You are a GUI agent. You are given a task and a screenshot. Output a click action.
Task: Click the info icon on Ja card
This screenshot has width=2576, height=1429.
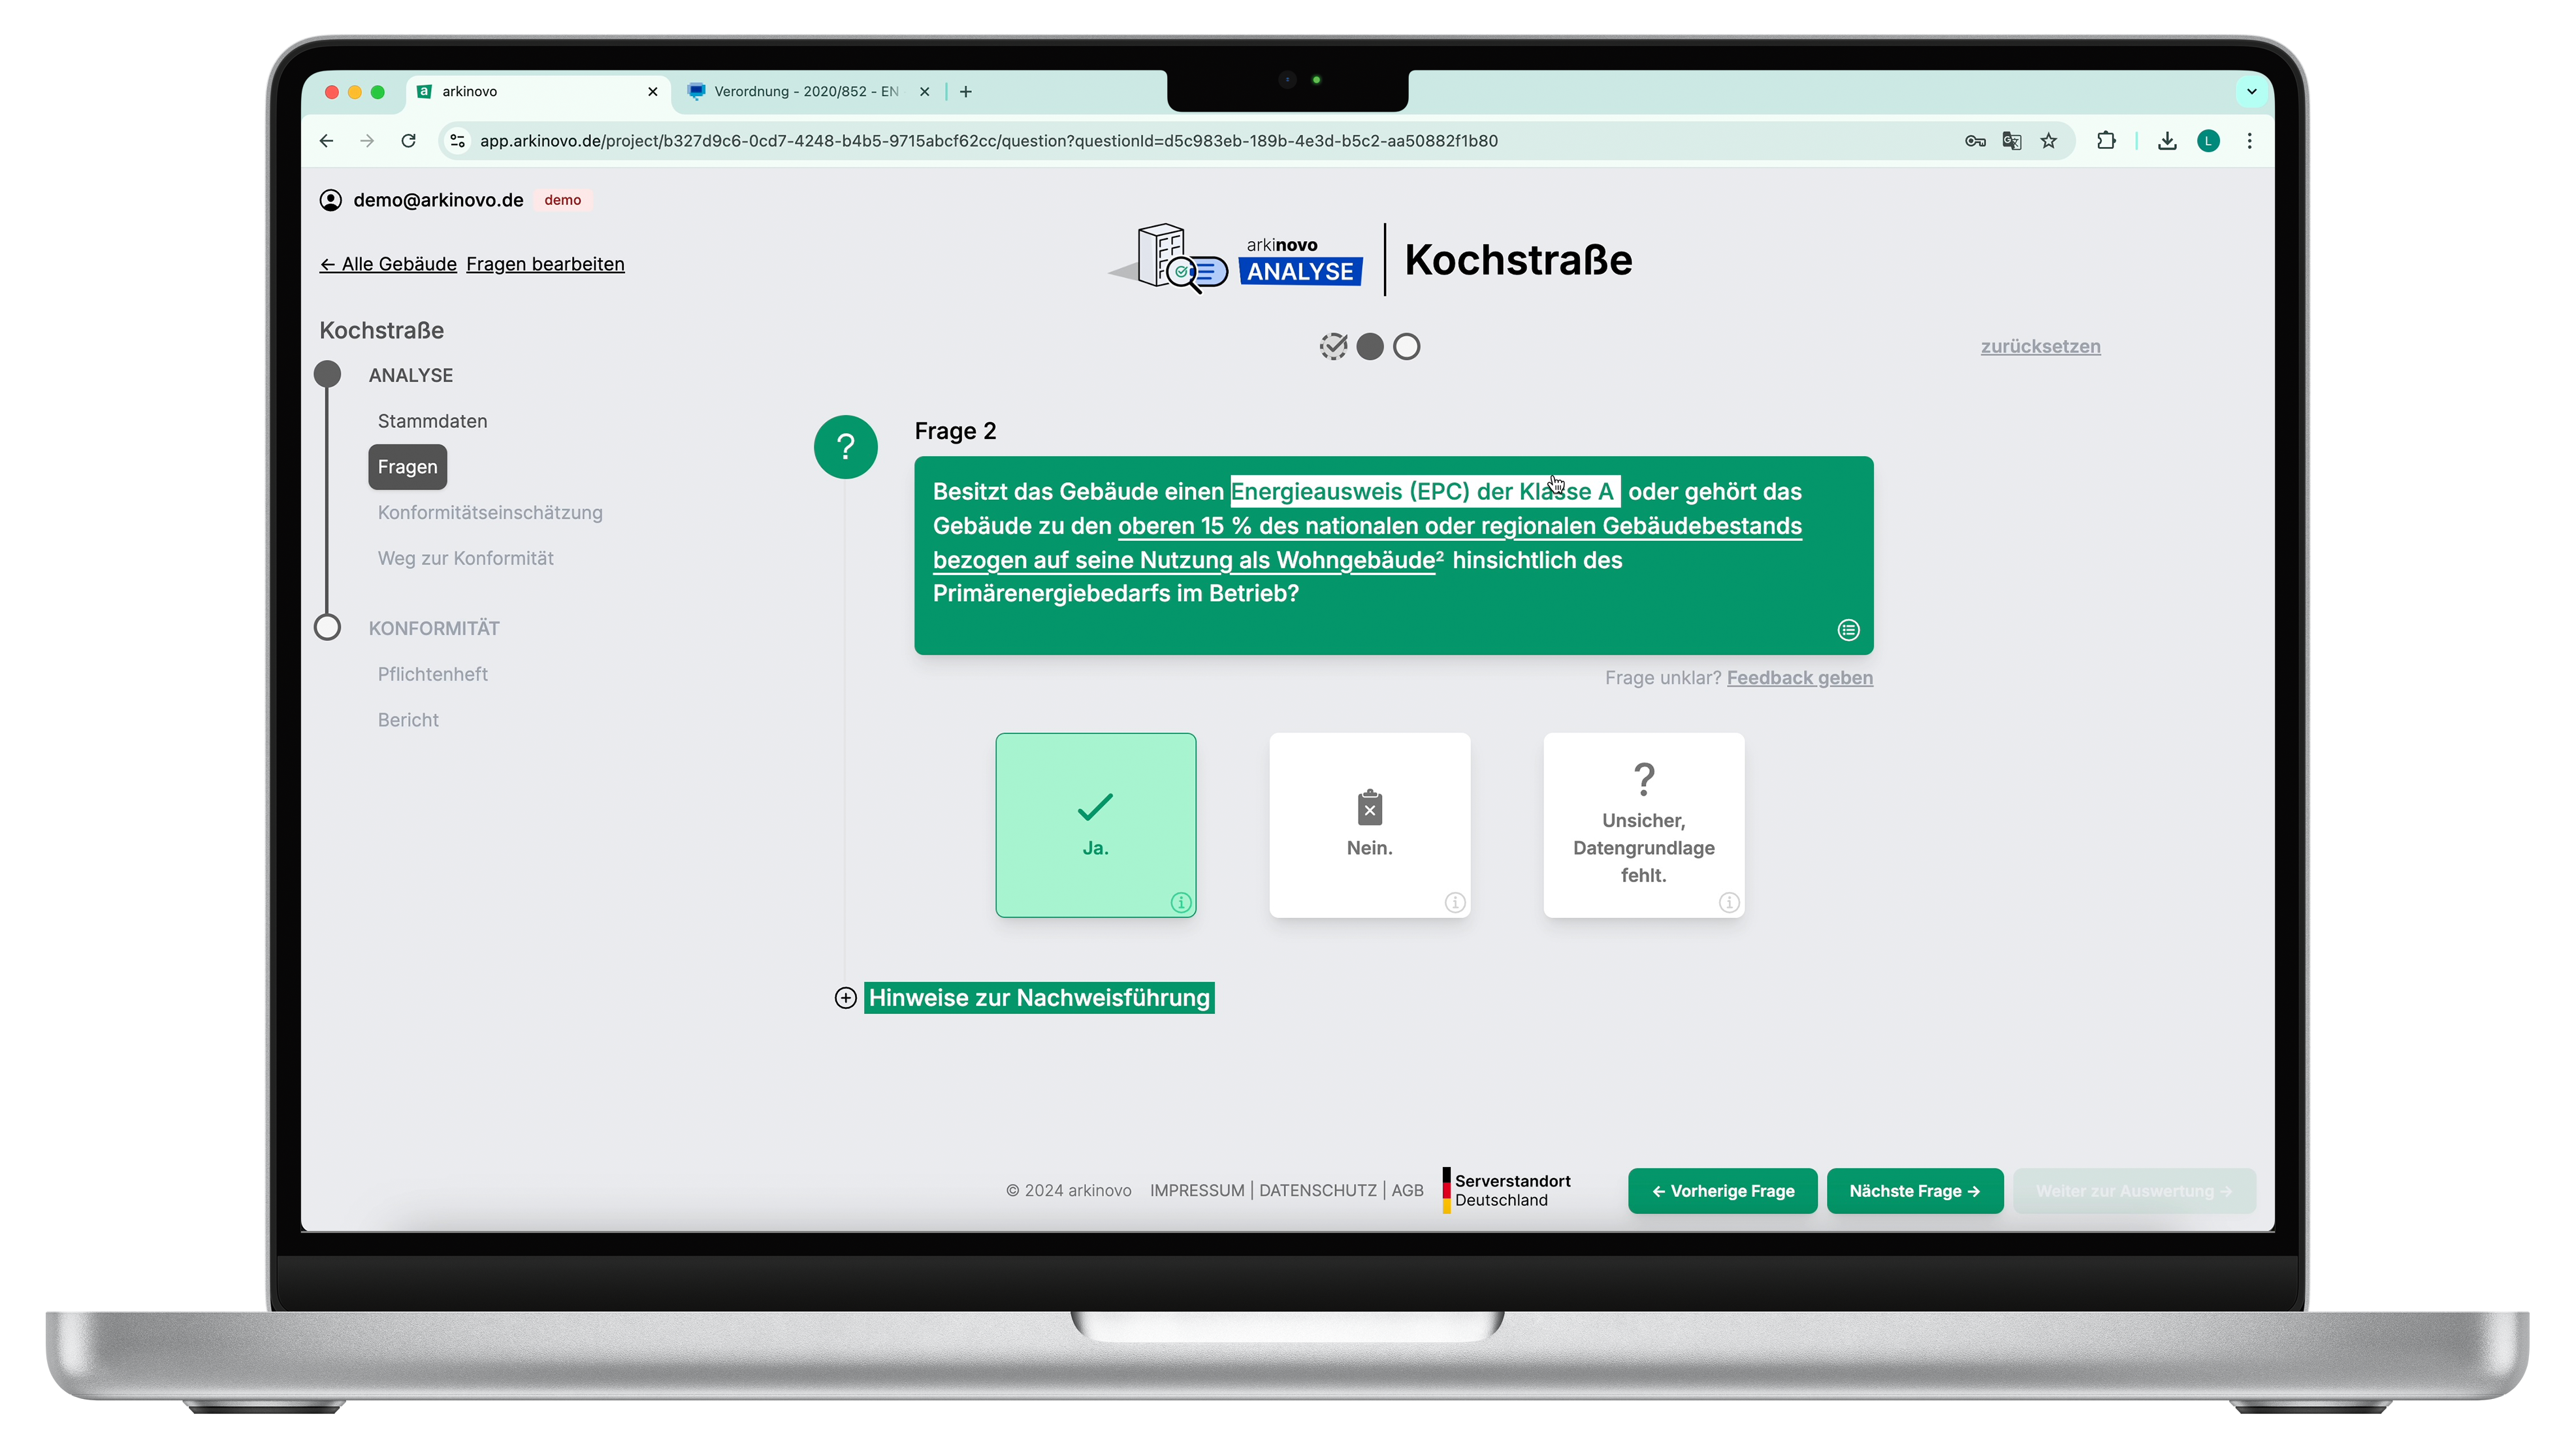tap(1181, 902)
